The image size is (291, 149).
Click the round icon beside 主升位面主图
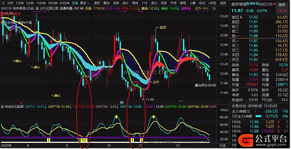tap(37, 9)
